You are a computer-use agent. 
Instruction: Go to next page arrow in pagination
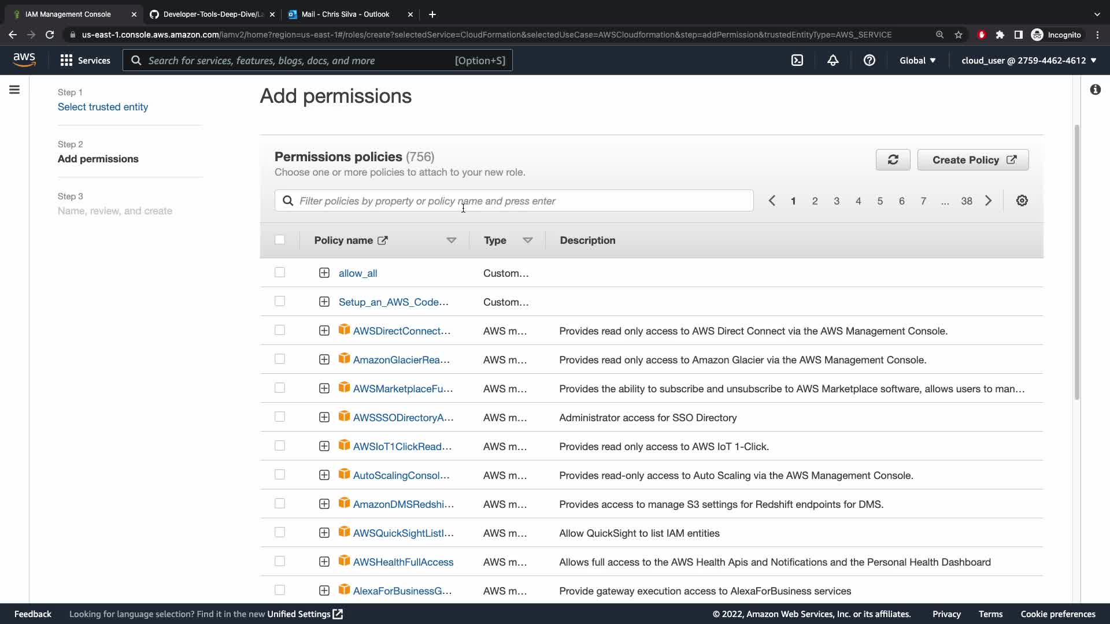pos(989,200)
